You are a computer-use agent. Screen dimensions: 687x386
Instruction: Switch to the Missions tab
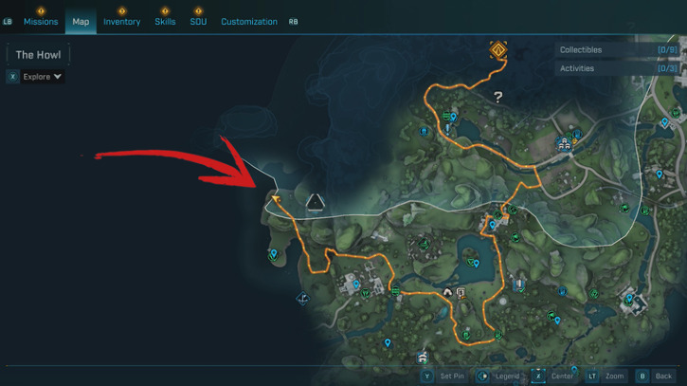coord(41,22)
